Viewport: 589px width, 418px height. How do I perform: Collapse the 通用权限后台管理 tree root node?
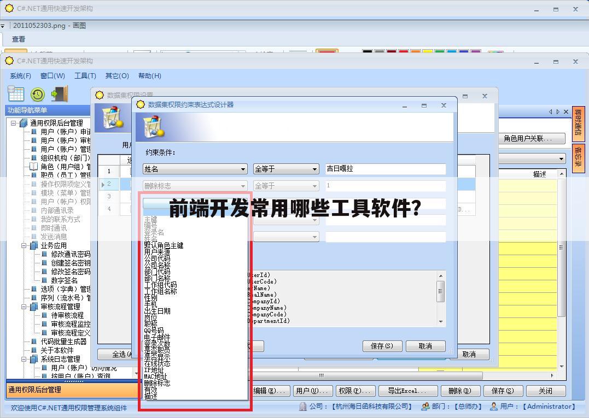coord(14,123)
